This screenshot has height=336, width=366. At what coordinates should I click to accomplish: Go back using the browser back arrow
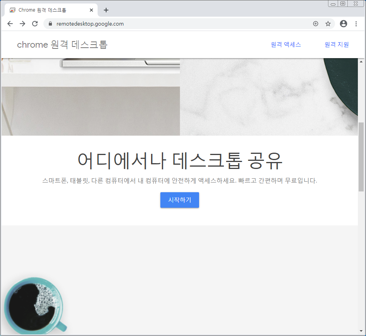[x=10, y=24]
